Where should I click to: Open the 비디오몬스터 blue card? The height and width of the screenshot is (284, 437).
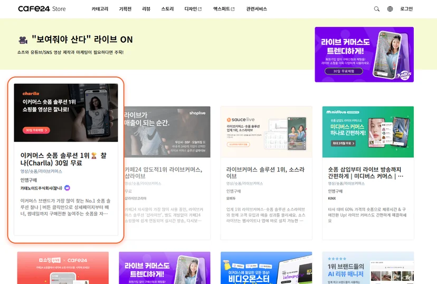click(x=266, y=268)
